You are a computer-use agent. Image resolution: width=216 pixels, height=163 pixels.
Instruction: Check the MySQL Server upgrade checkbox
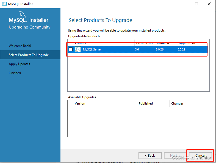(71, 49)
